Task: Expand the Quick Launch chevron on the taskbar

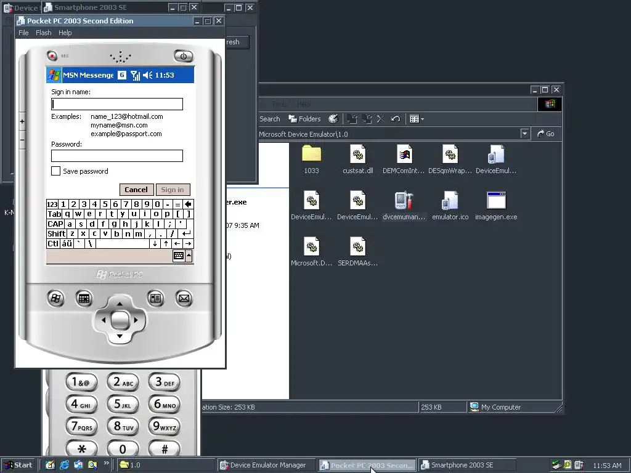Action: (106, 463)
